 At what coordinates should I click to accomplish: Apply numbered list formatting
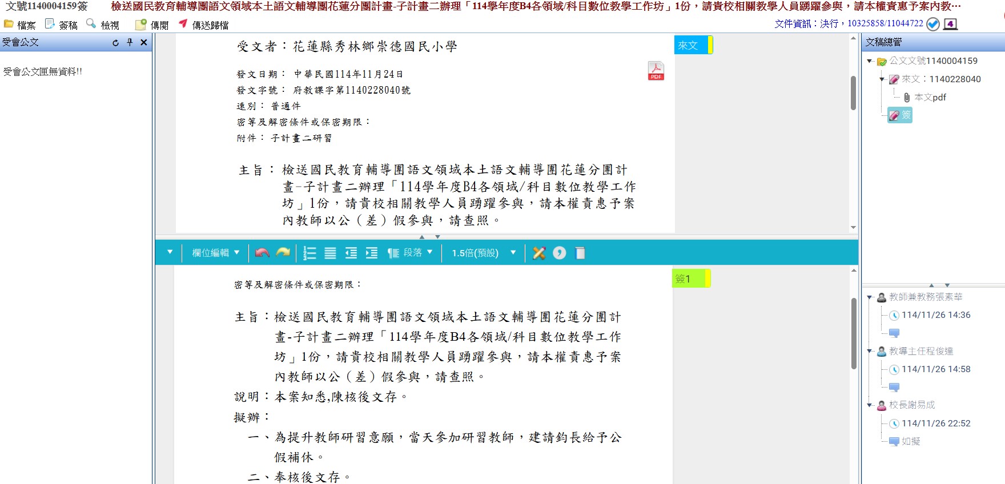click(x=309, y=253)
